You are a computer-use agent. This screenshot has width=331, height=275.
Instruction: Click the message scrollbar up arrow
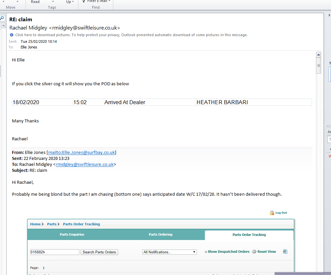pos(318,55)
